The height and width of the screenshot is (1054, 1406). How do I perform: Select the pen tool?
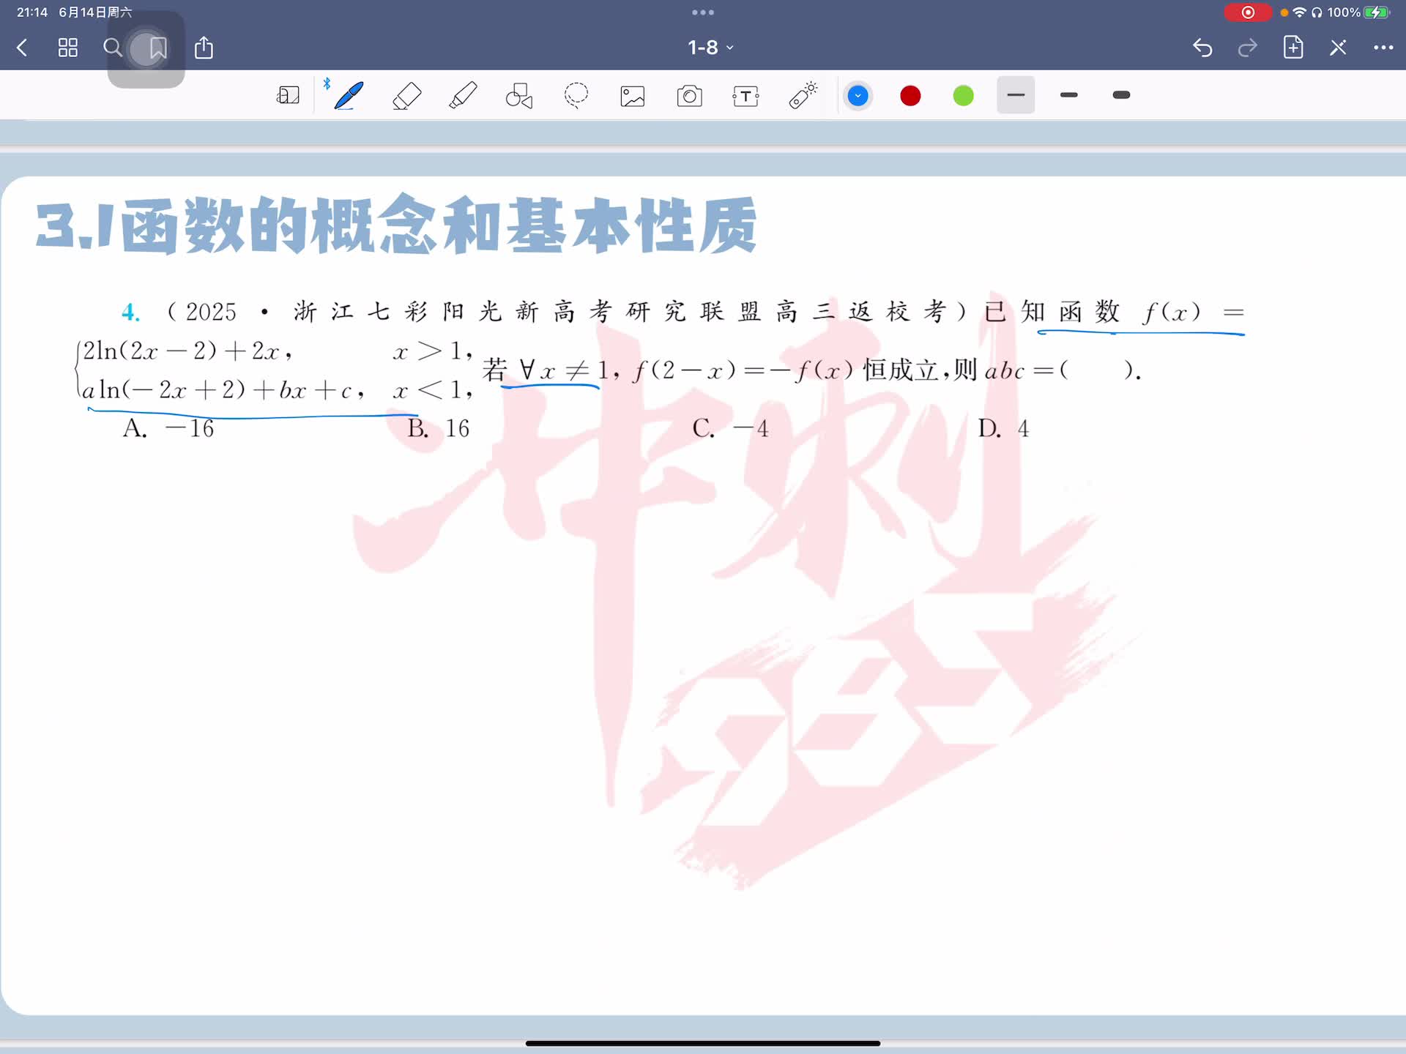pos(349,96)
